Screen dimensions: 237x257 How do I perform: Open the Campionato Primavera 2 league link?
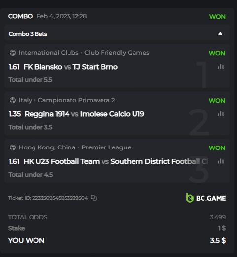point(76,100)
